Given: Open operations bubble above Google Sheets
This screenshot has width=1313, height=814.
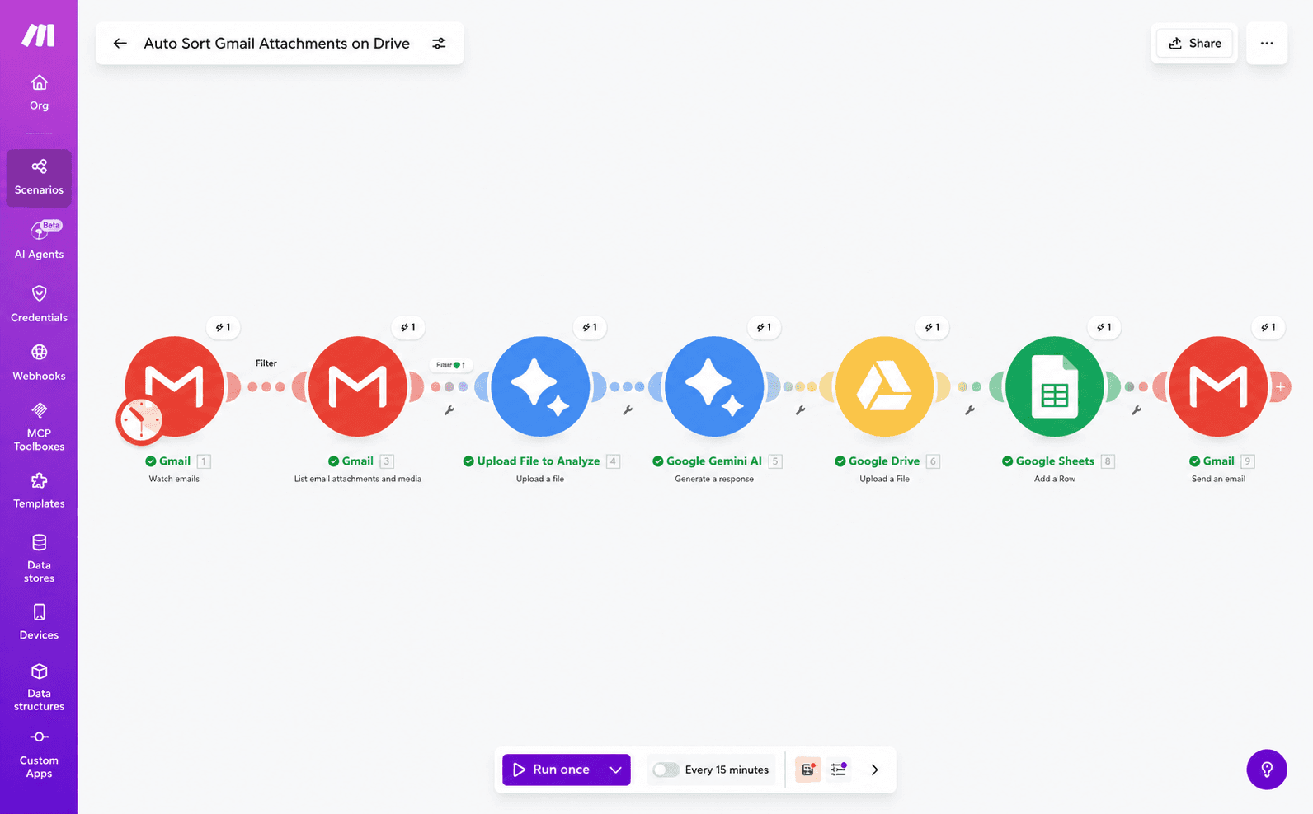Looking at the screenshot, I should point(1104,327).
